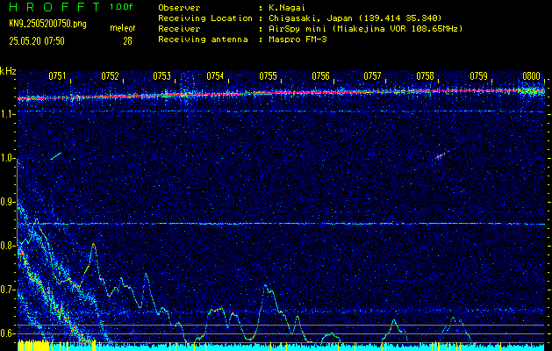Click the Observer label
Screen dimensions: 552x351
click(179, 8)
